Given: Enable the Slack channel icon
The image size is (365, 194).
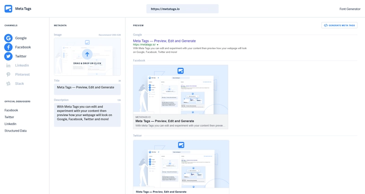Looking at the screenshot, I should click(x=8, y=84).
